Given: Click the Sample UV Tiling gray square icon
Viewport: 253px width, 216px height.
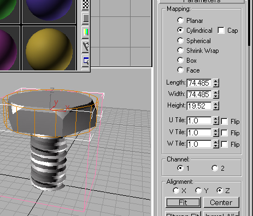Looking at the screenshot, I should coord(86,18).
